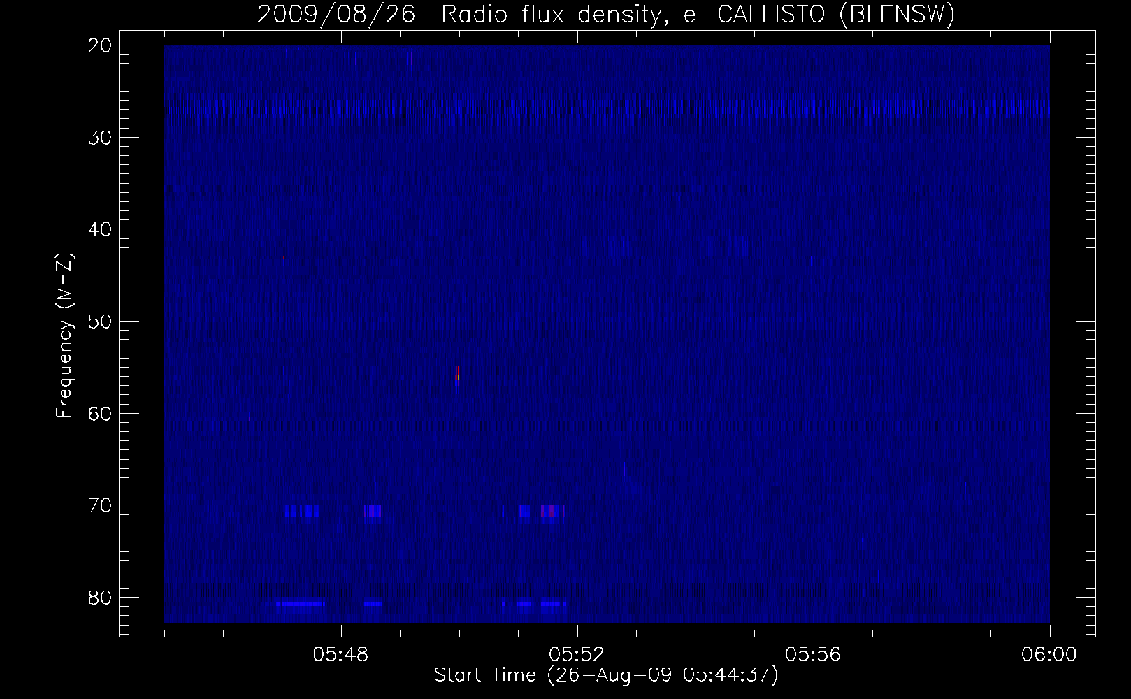Click the 05:52 time tick label

click(577, 655)
